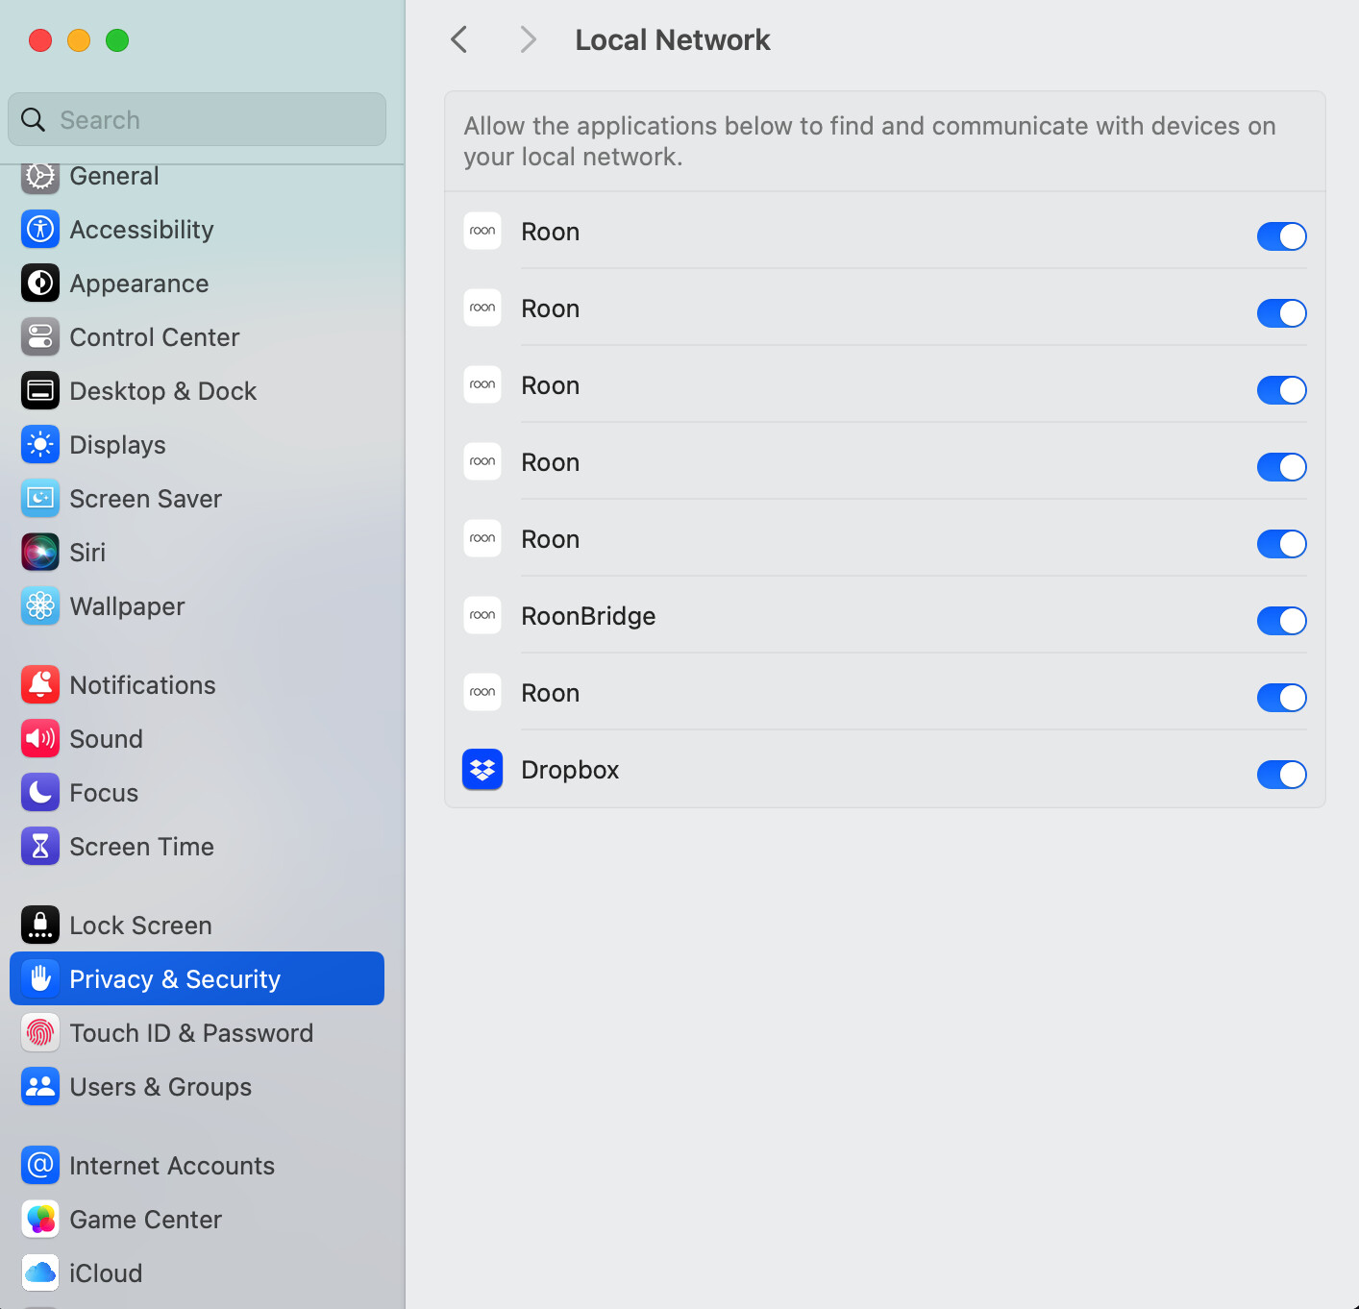Click the forward navigation chevron
The width and height of the screenshot is (1359, 1309).
(x=528, y=40)
